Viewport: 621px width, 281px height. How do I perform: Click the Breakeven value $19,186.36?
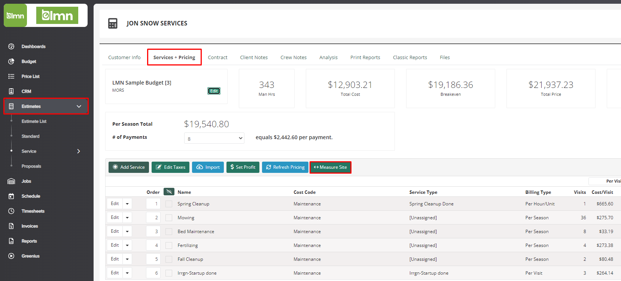click(x=451, y=85)
